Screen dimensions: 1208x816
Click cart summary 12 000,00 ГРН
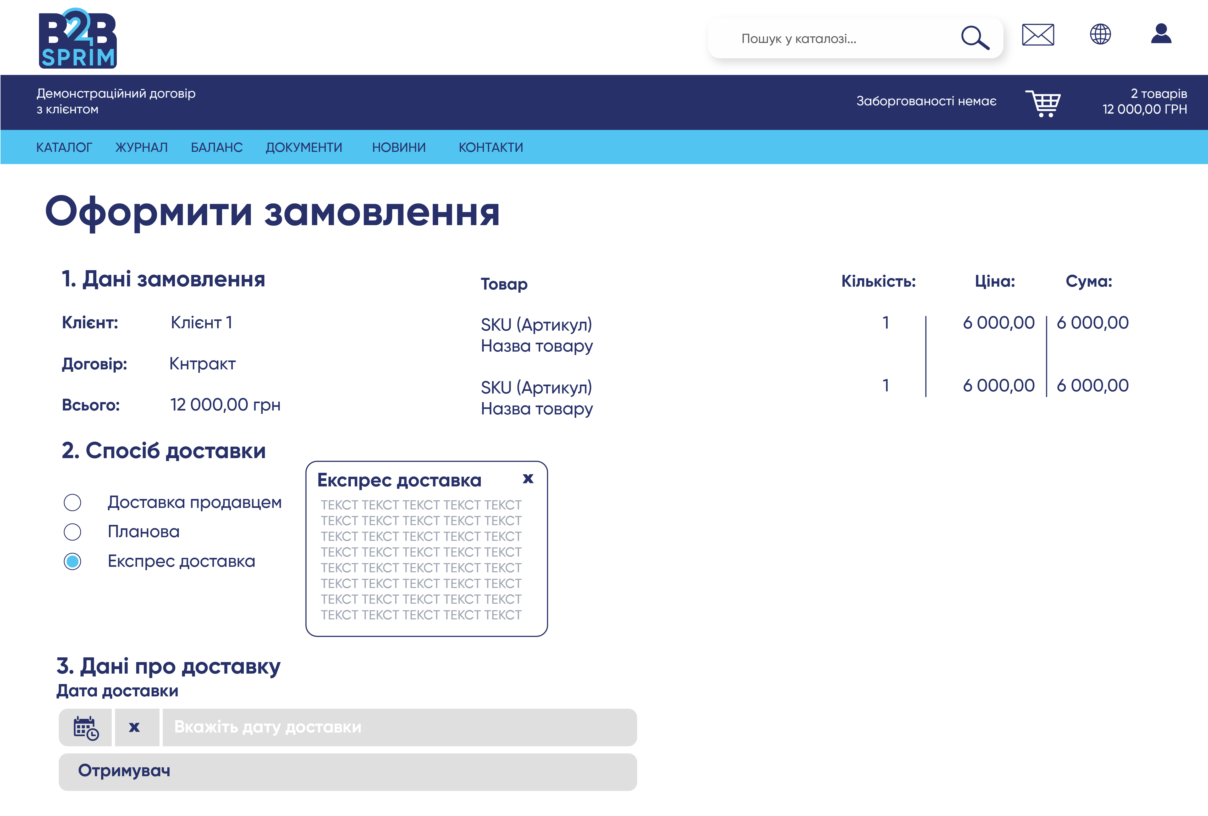tap(1145, 109)
